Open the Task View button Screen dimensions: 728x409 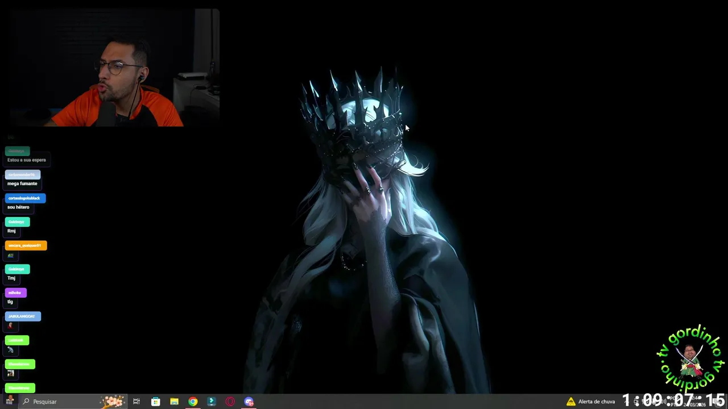pyautogui.click(x=136, y=402)
